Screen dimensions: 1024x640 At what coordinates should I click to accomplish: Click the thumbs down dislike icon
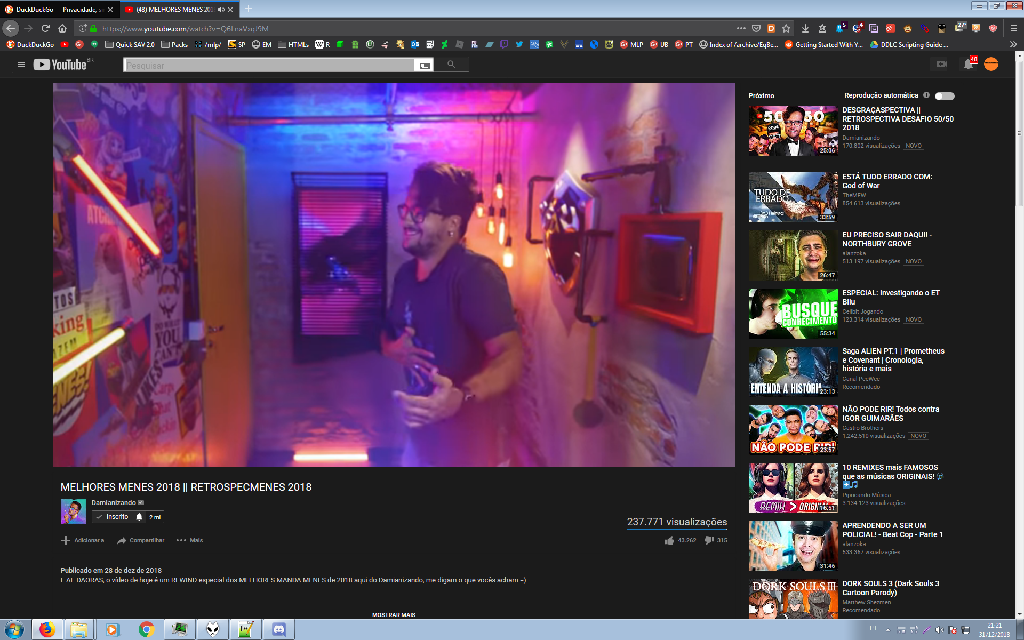click(x=709, y=540)
